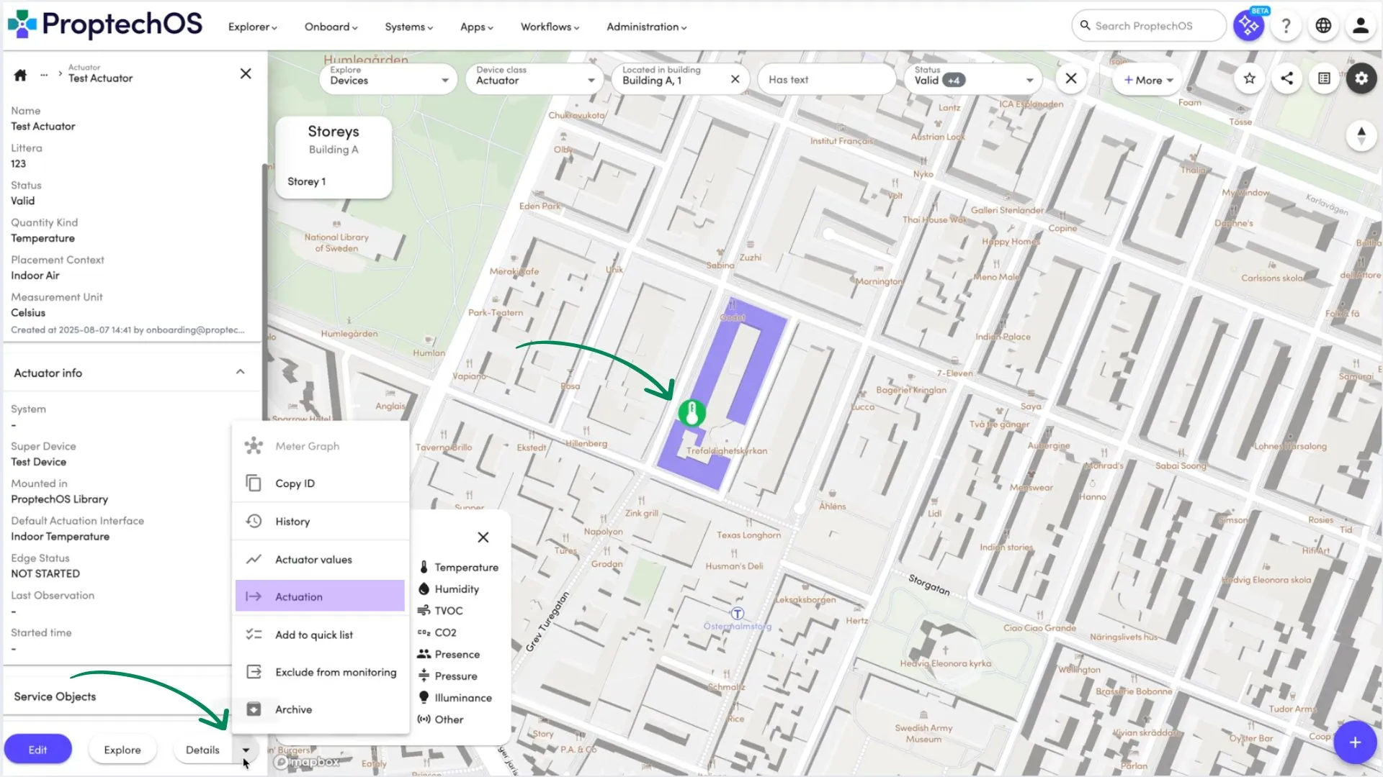Toggle TVOC in the legend

click(x=440, y=611)
